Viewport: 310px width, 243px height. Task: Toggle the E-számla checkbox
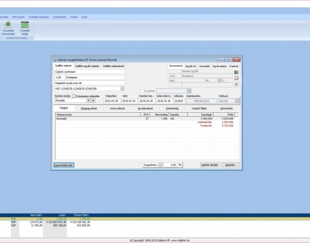click(143, 91)
